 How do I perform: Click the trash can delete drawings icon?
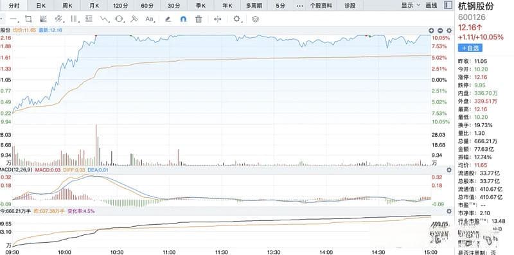[199, 19]
